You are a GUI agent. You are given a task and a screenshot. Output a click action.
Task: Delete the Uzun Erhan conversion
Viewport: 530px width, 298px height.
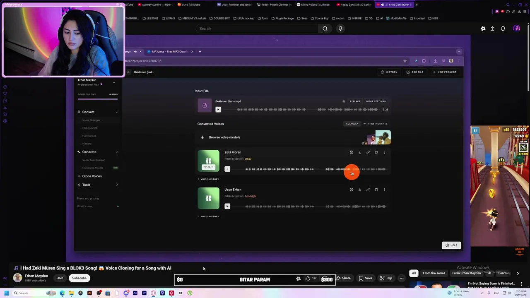tap(376, 190)
